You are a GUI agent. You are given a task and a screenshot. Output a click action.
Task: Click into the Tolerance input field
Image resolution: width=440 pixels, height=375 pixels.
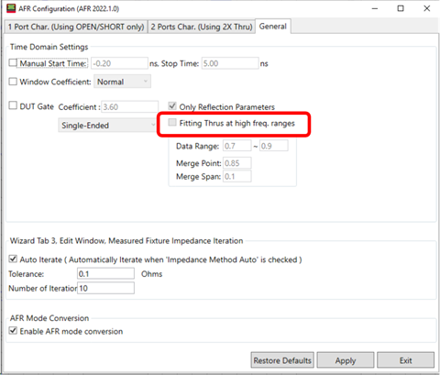(105, 273)
